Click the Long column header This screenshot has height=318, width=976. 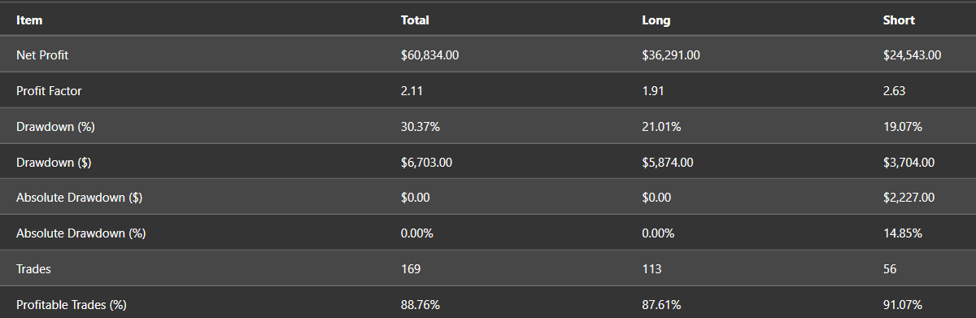coord(656,20)
